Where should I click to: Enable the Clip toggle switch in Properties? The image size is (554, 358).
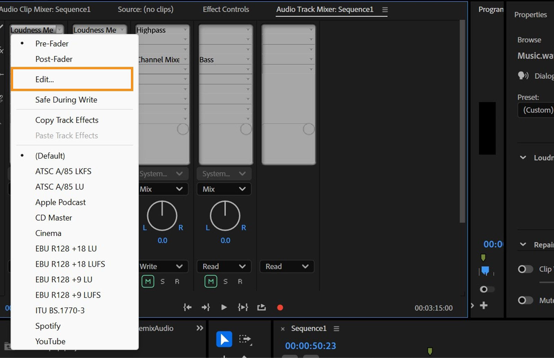tap(525, 269)
